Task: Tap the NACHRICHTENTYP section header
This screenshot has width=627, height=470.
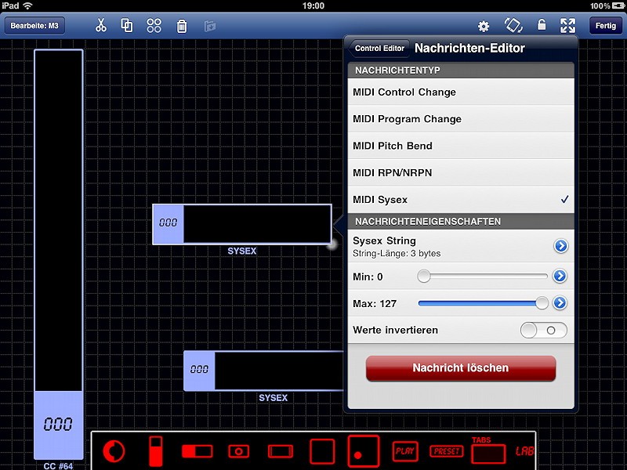Action: point(461,70)
